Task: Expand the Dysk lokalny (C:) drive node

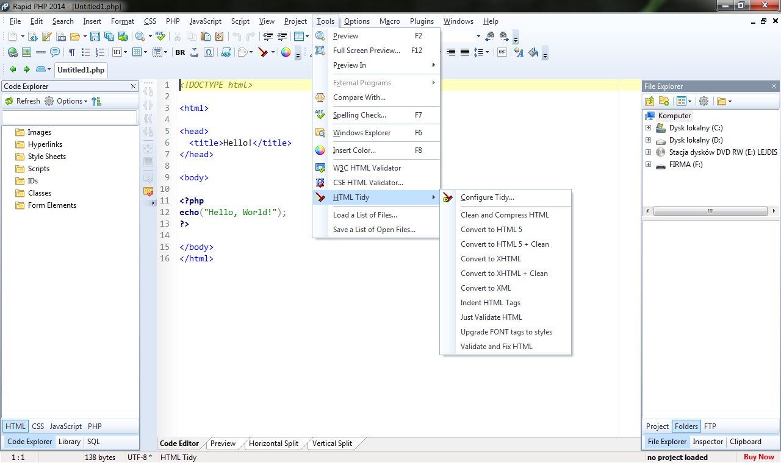Action: [648, 128]
